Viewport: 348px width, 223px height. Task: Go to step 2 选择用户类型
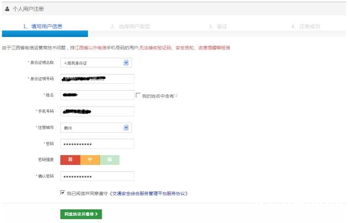tap(130, 26)
